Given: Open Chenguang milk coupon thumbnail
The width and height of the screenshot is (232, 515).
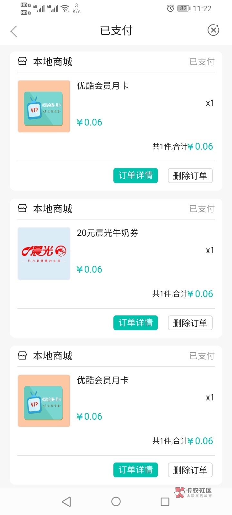Looking at the screenshot, I should click(x=44, y=254).
